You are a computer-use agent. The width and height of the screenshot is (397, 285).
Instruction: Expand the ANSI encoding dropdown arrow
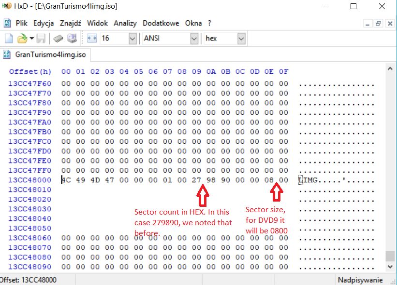(x=194, y=39)
